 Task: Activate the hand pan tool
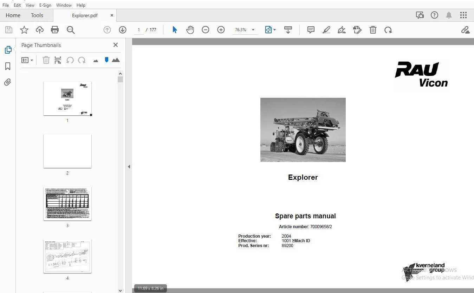tap(190, 30)
